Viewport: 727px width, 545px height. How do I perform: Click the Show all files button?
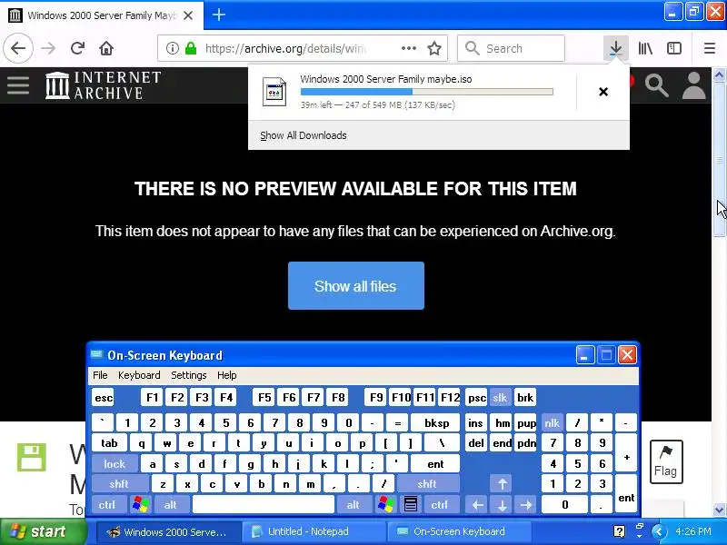[x=355, y=286]
